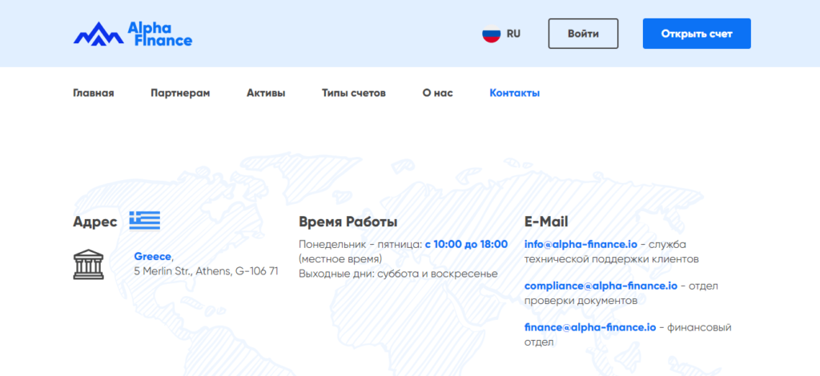Image resolution: width=820 pixels, height=376 pixels.
Task: Click the finance@alpha-finance.io email link
Action: (590, 327)
